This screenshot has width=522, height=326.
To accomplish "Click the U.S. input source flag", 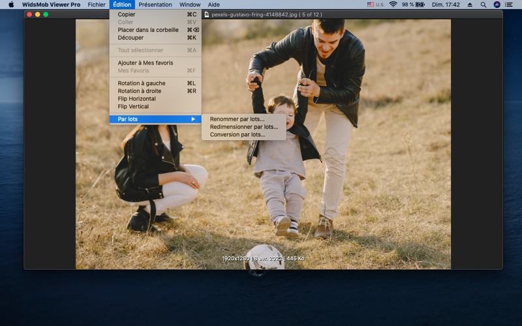I will (370, 5).
